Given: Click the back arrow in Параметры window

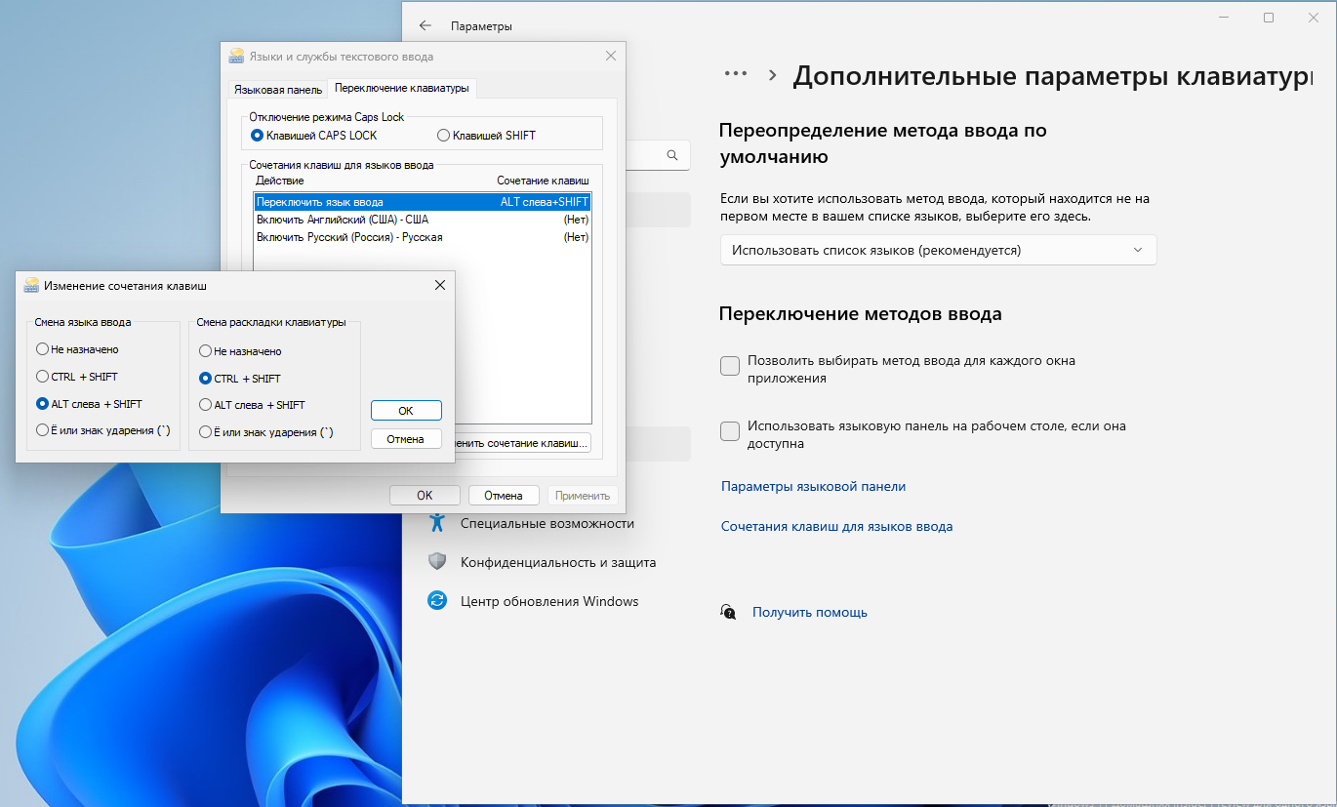Looking at the screenshot, I should point(425,26).
